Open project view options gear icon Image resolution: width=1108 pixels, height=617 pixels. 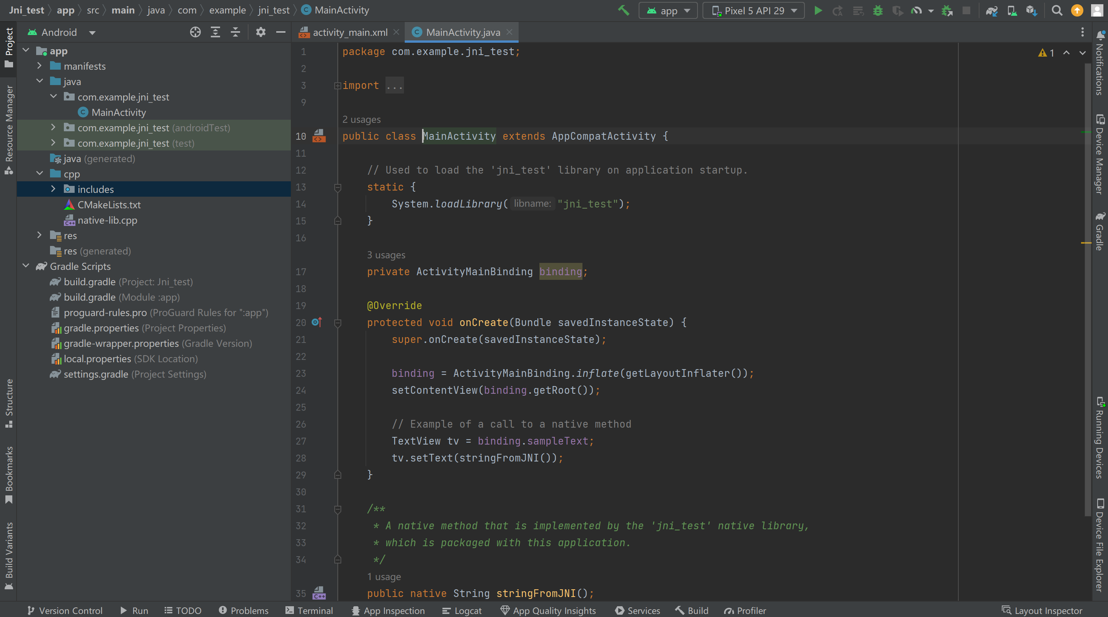pos(261,32)
